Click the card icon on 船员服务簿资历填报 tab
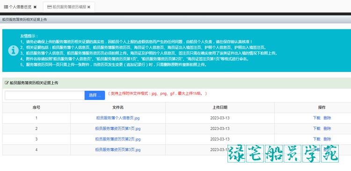 (x=50, y=7)
